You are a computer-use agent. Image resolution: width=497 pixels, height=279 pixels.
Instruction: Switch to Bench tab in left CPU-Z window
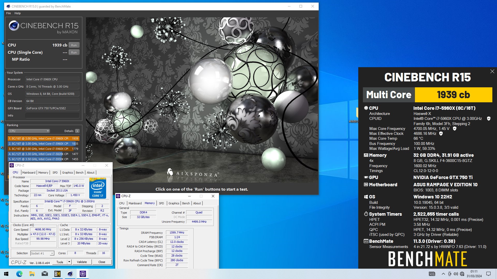79,173
